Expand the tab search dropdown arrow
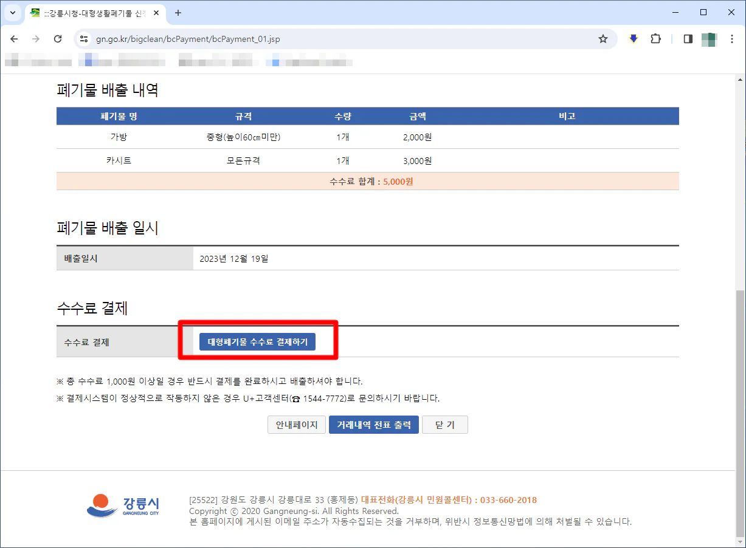The width and height of the screenshot is (746, 548). click(12, 13)
